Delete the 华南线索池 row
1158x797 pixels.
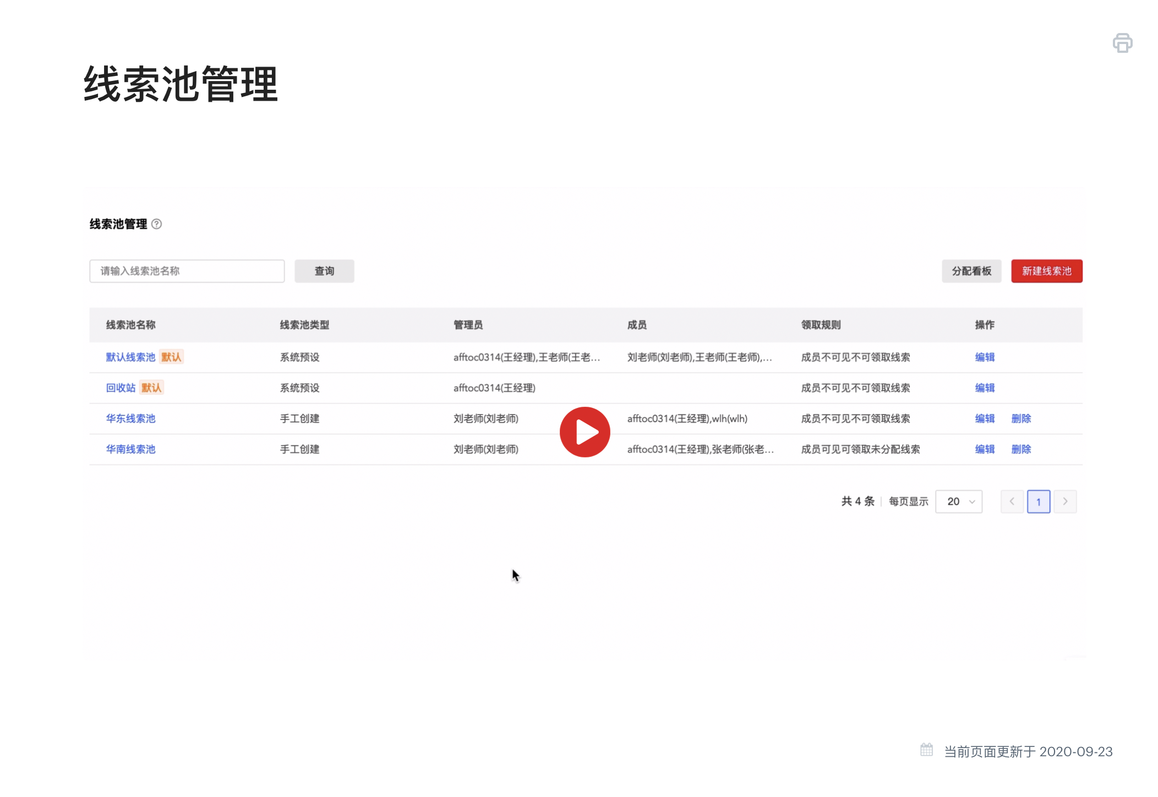1021,450
